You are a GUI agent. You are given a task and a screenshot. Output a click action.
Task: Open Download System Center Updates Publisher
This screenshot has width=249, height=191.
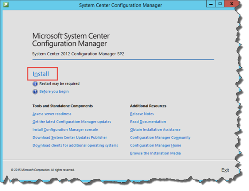click(70, 137)
